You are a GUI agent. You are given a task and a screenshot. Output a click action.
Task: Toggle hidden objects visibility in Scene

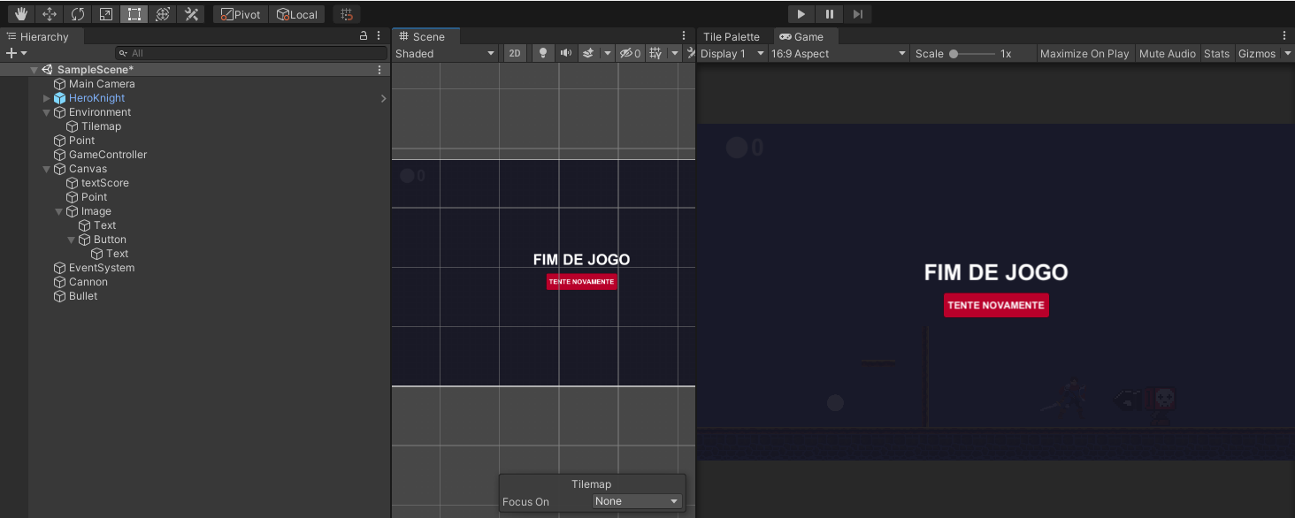tap(630, 53)
